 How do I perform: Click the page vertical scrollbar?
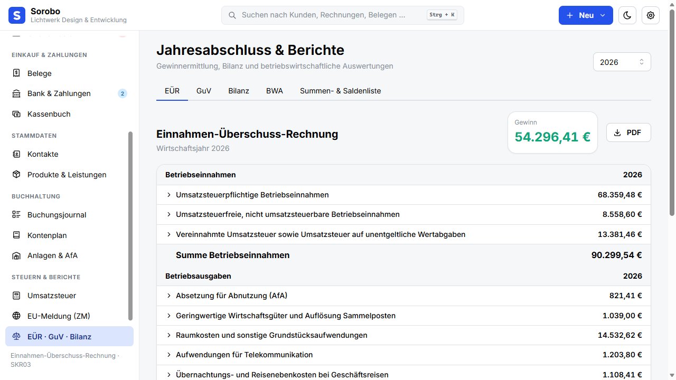click(x=672, y=112)
